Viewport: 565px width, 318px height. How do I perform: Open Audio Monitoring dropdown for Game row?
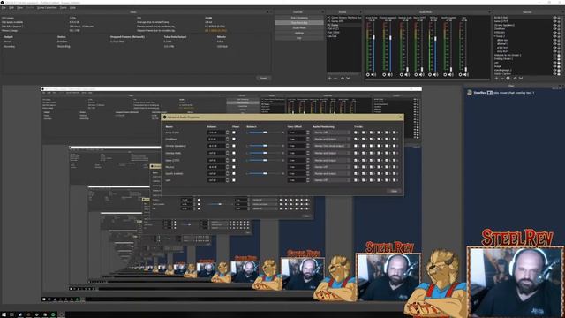(332, 160)
